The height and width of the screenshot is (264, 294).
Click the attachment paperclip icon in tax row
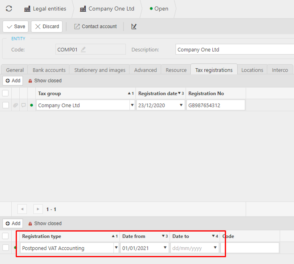(x=15, y=106)
